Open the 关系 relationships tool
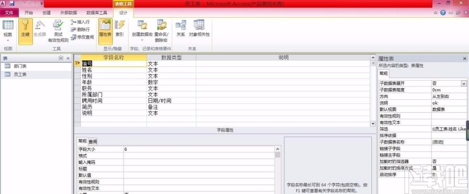 coord(181,29)
